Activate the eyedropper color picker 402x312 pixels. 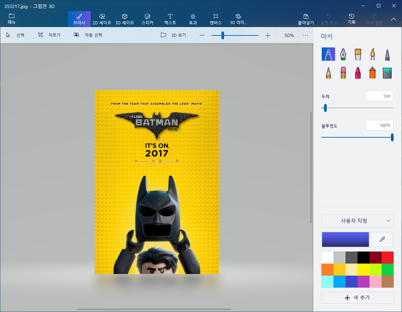[x=382, y=240]
